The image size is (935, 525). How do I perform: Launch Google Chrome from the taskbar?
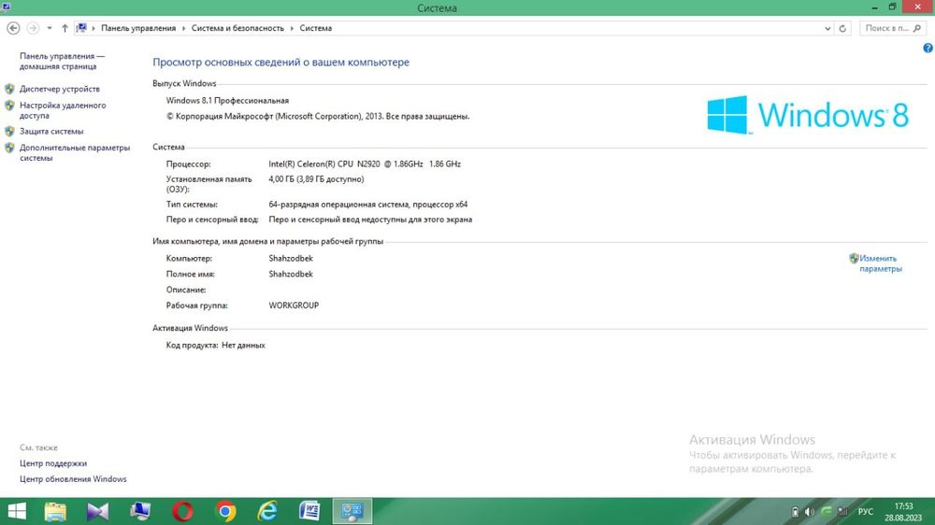click(x=225, y=511)
